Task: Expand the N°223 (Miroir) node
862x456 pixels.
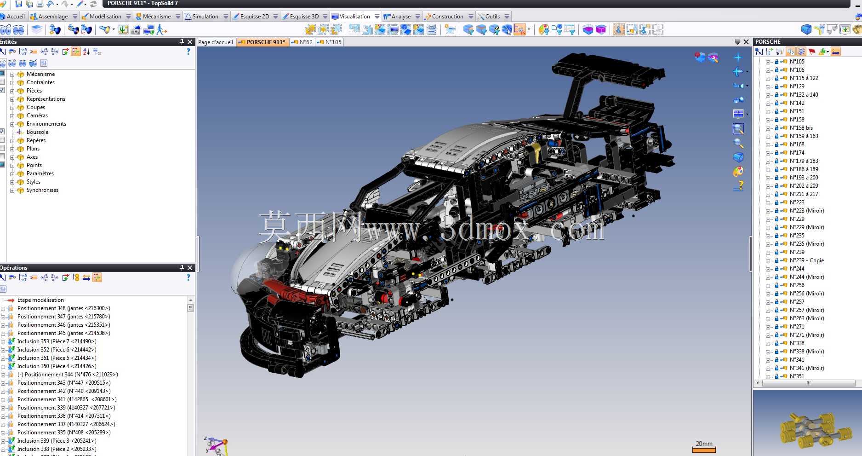Action: pos(768,211)
